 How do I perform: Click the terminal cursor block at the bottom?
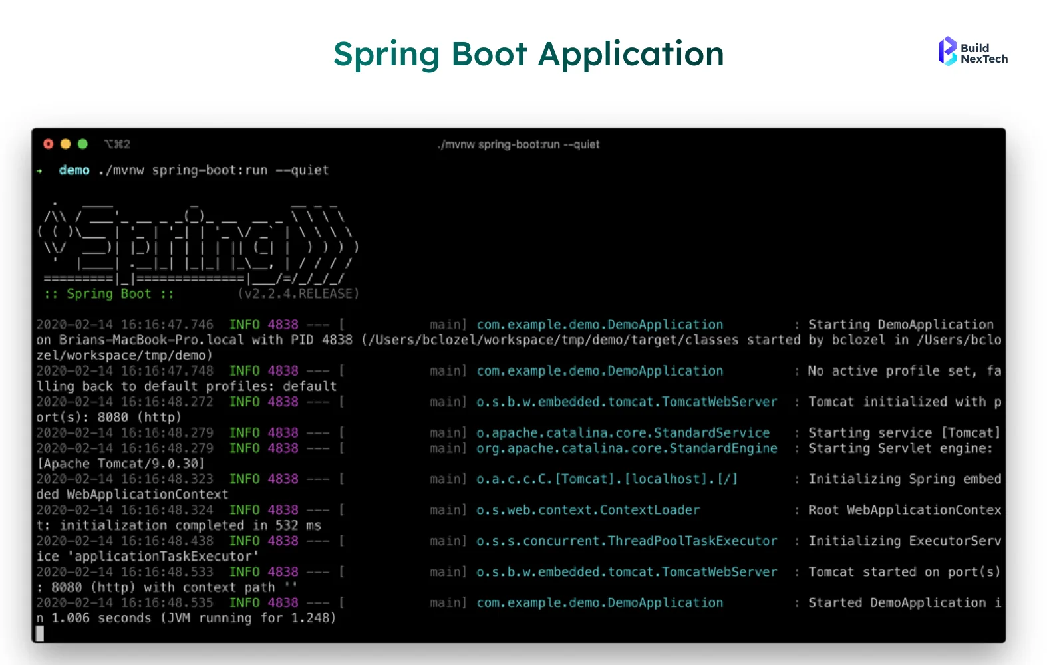pyautogui.click(x=40, y=634)
